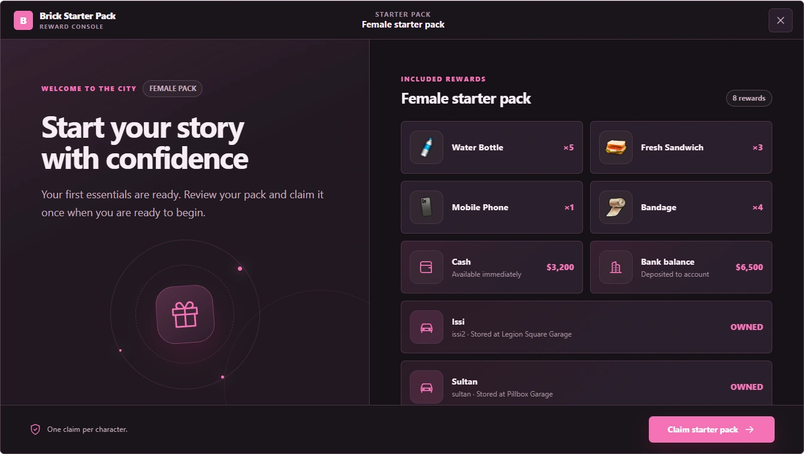
Task: Select the Water Bottle reward name
Action: [x=477, y=147]
